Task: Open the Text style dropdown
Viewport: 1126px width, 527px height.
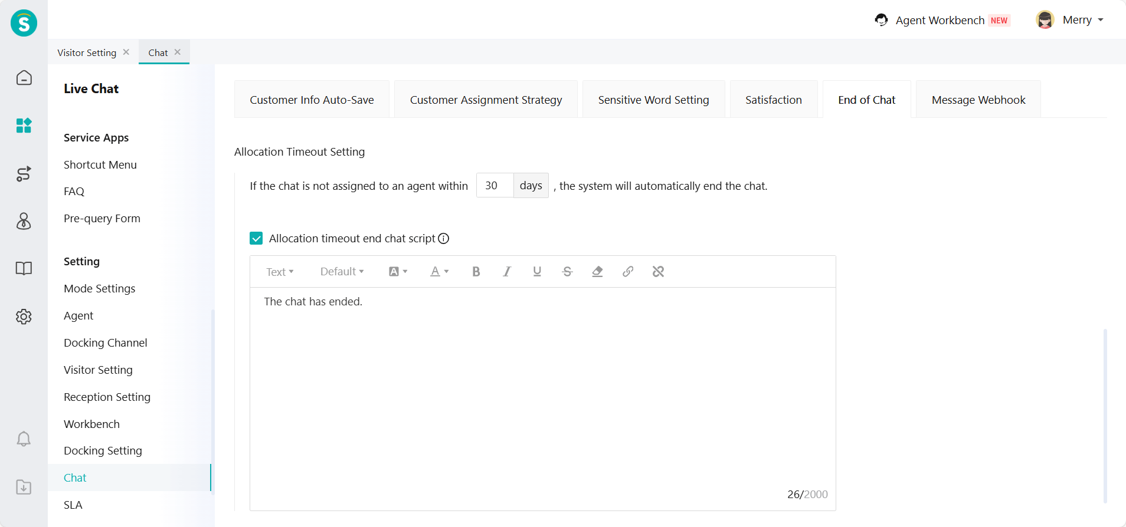Action: tap(280, 272)
